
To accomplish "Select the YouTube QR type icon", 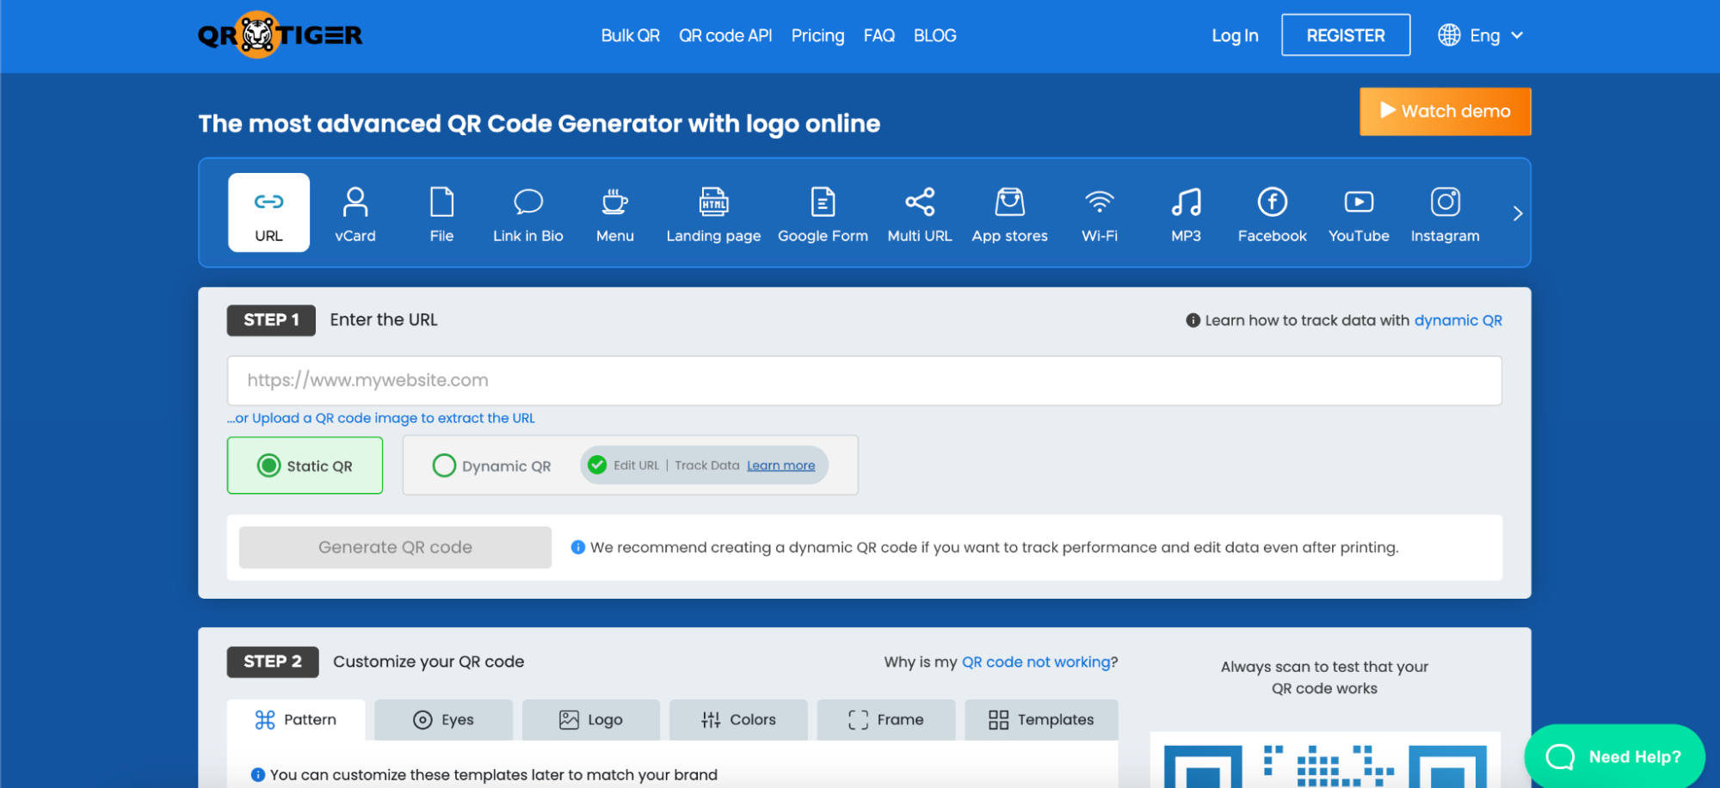I will [x=1359, y=202].
